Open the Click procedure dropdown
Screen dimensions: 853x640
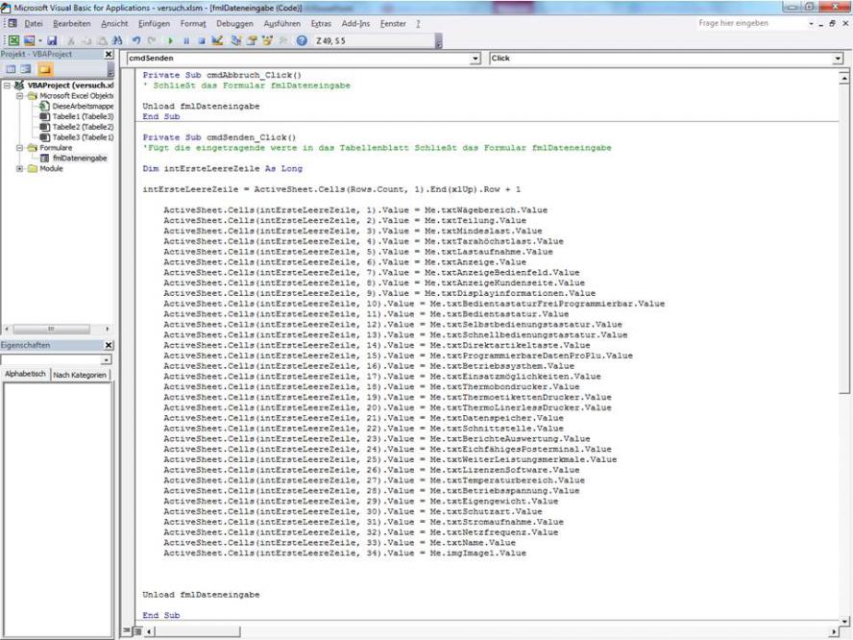click(x=839, y=59)
